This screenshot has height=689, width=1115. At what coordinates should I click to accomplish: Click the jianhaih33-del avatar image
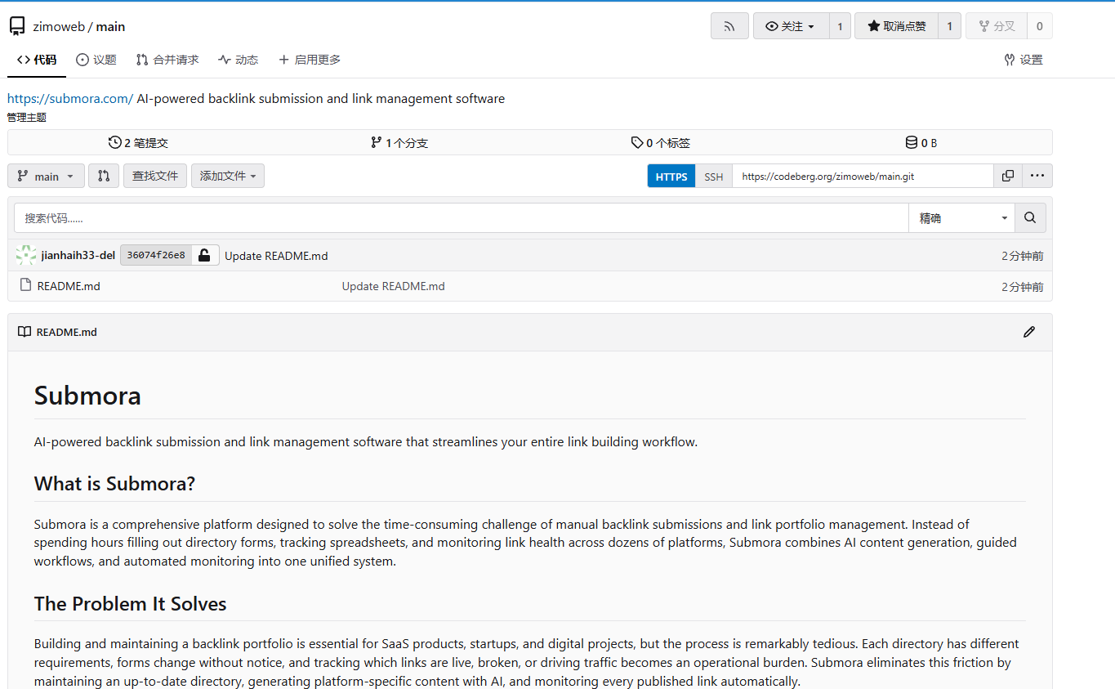(x=26, y=255)
